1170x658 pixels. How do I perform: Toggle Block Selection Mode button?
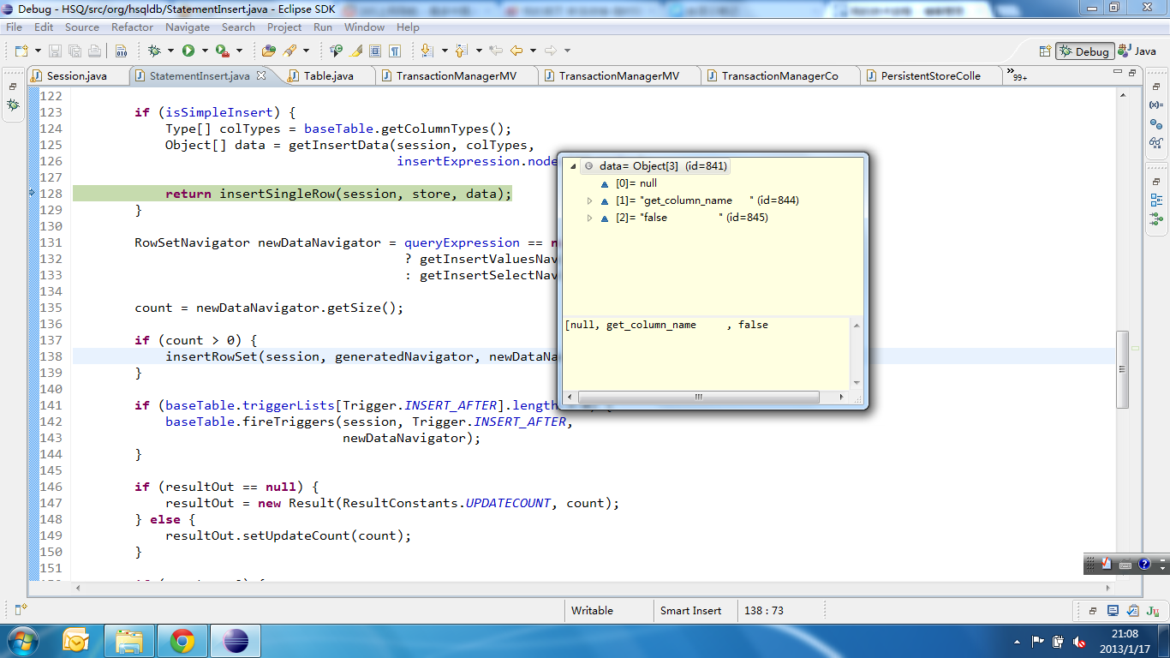coord(375,51)
